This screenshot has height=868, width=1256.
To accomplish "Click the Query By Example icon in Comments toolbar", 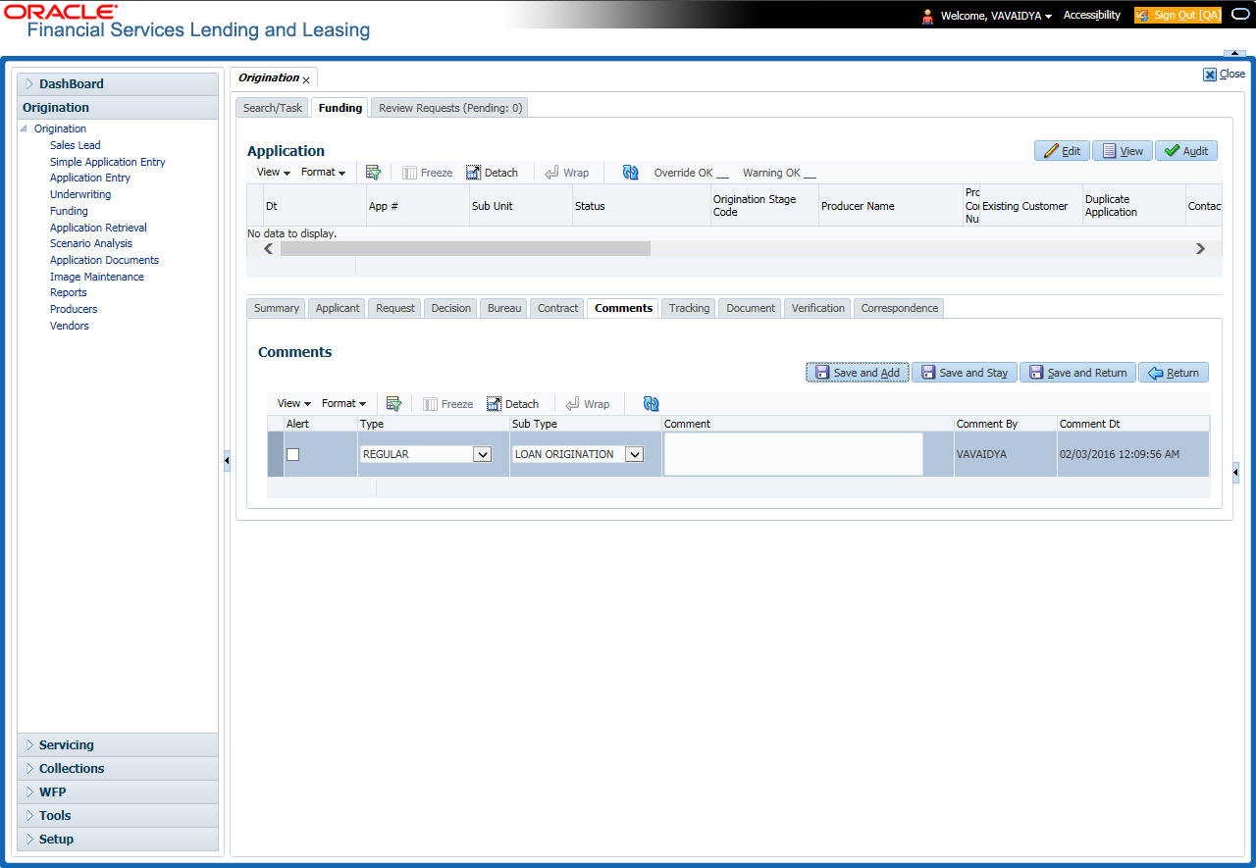I will [x=394, y=404].
